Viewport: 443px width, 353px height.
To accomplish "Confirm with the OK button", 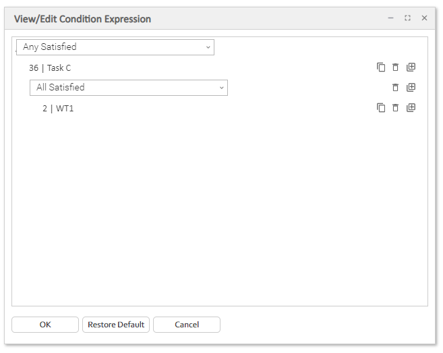I will [45, 325].
